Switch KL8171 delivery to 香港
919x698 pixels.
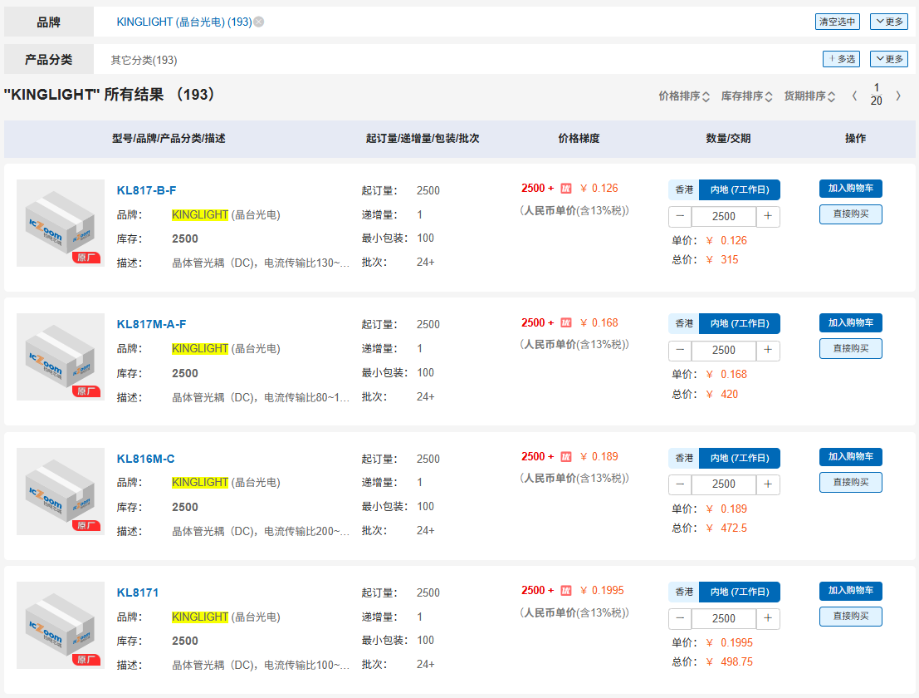[x=683, y=592]
